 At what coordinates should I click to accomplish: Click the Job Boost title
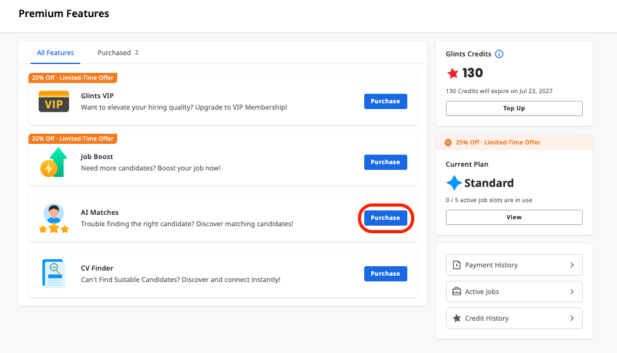point(97,157)
